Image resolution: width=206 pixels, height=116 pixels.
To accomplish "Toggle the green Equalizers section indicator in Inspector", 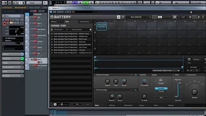I will tap(22, 59).
